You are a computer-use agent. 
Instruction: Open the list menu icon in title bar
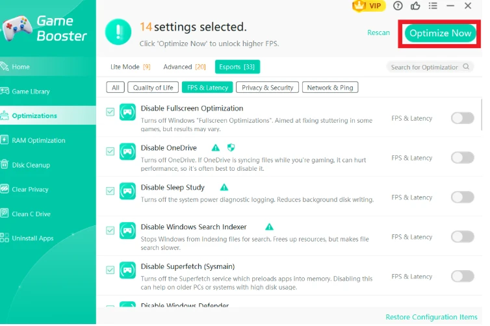(433, 6)
